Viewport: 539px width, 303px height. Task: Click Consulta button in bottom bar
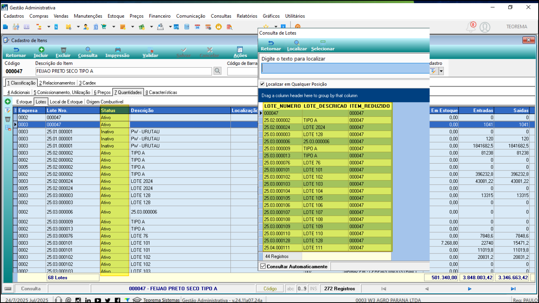[31, 289]
